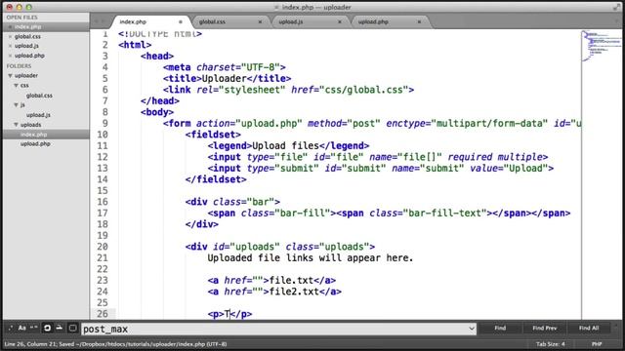Screen dimensions: 625x351
Task: Open Tab Size: 4 menu in status bar
Action: 551,344
